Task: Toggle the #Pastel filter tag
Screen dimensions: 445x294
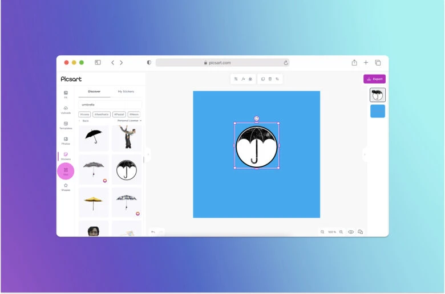Action: 119,115
